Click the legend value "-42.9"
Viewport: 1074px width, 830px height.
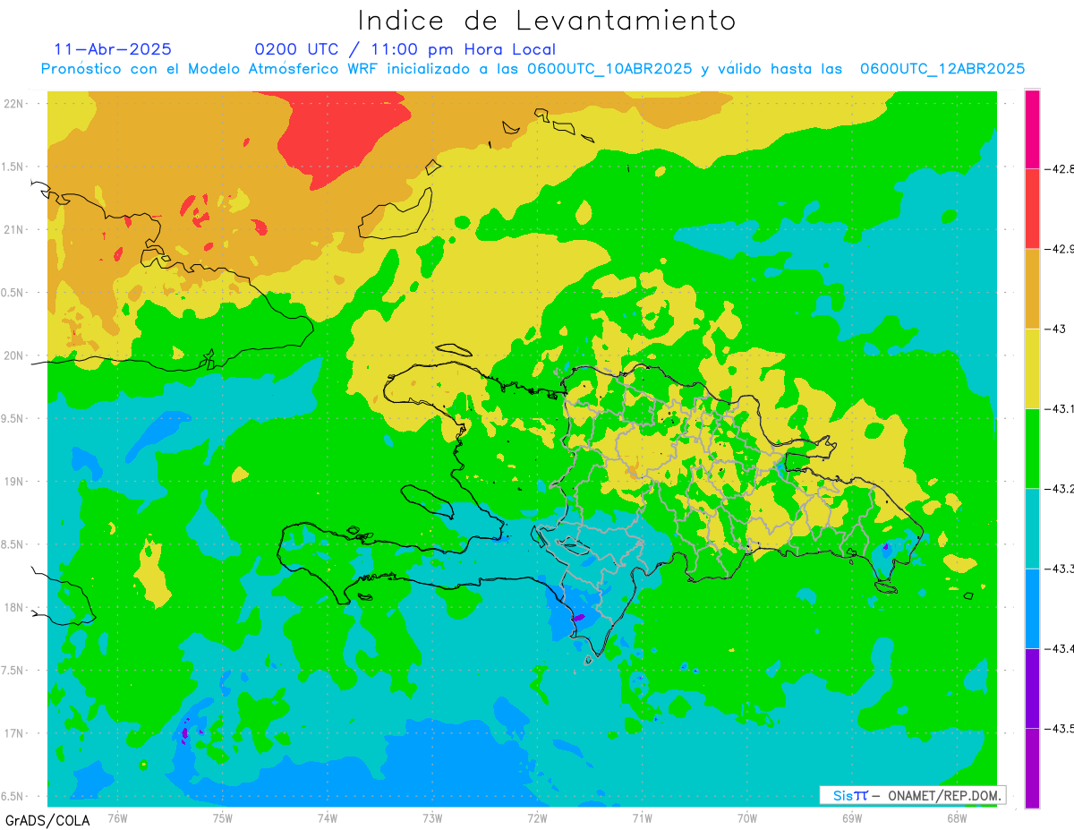[x=1061, y=249]
